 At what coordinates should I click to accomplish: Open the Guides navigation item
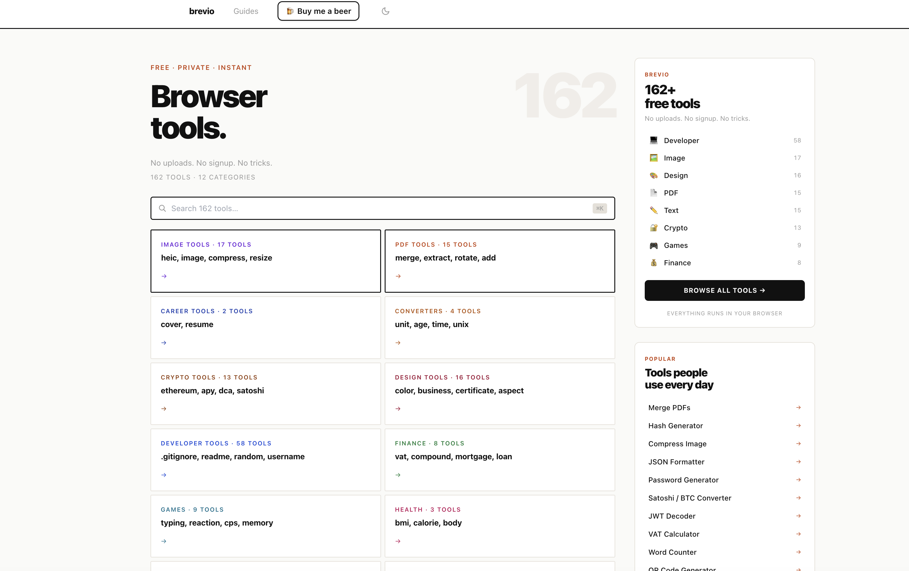point(246,11)
